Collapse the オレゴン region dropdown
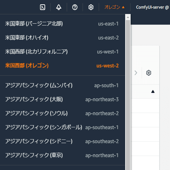The image size is (170, 170). pyautogui.click(x=114, y=7)
